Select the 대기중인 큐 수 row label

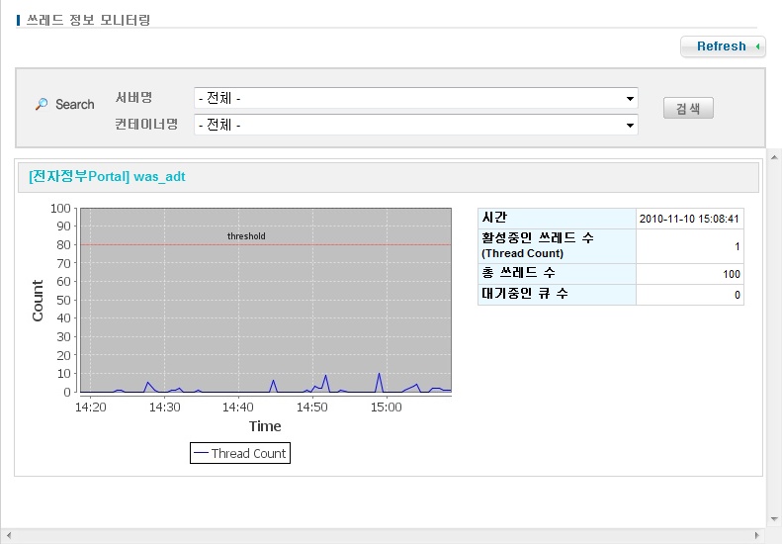tap(524, 294)
